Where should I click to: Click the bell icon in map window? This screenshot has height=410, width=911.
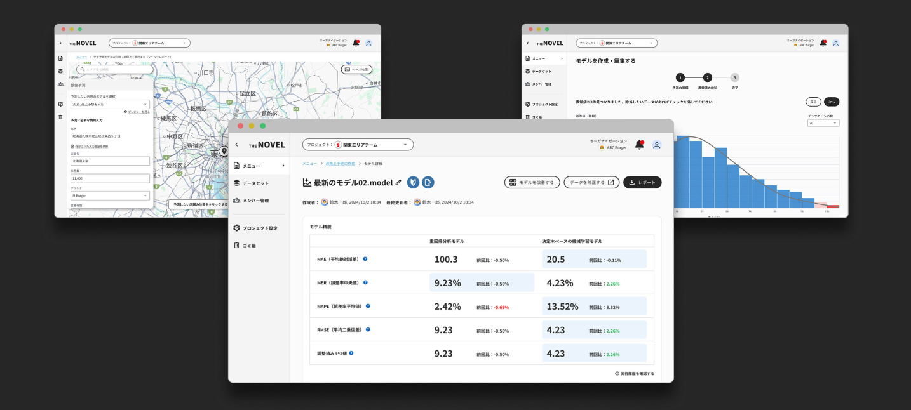(356, 43)
